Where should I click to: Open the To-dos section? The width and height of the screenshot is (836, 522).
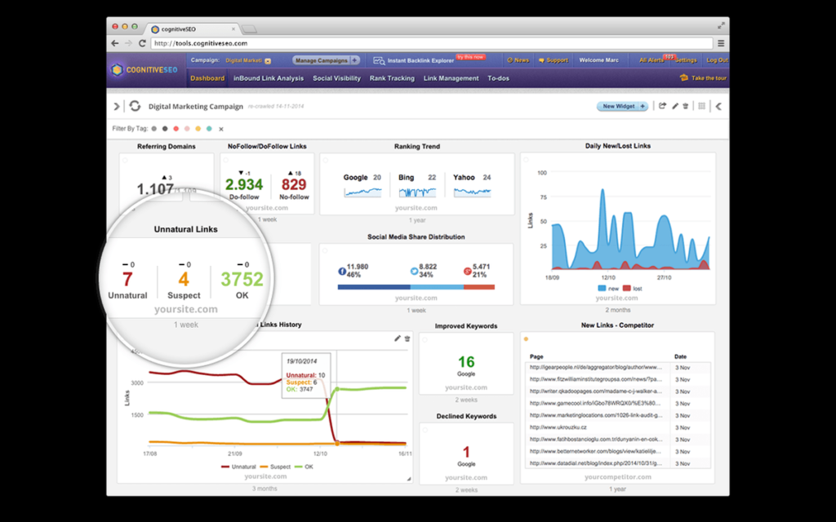click(x=498, y=78)
